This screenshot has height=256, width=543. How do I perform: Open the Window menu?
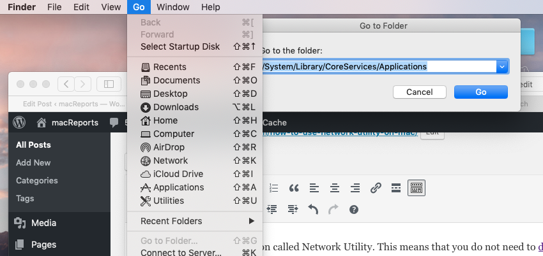[173, 7]
